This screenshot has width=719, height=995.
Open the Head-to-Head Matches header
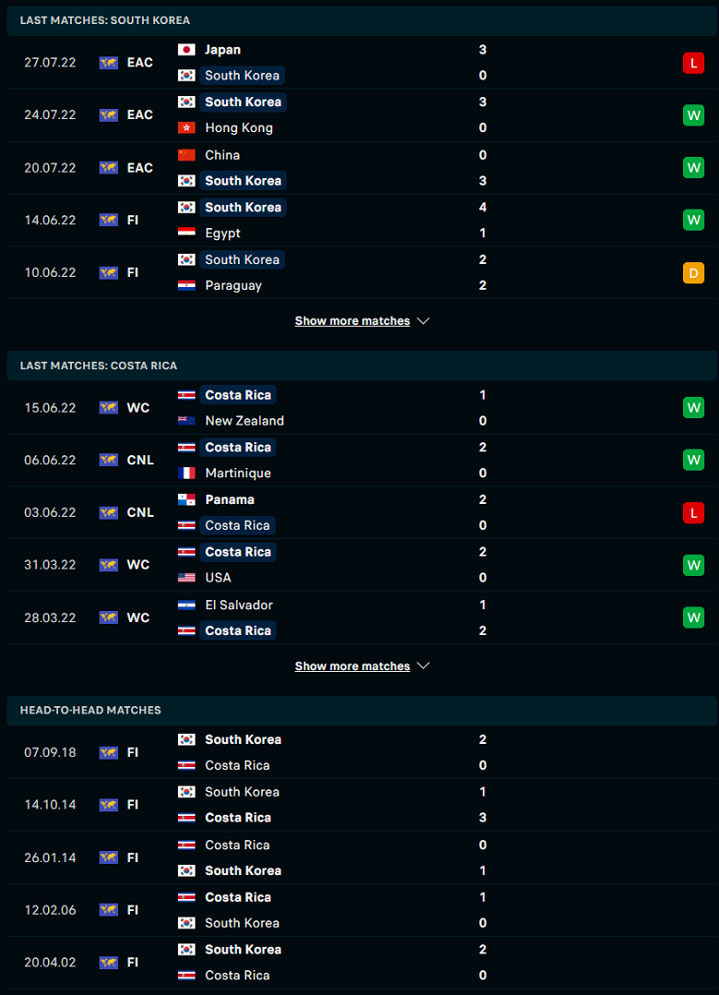tap(90, 710)
